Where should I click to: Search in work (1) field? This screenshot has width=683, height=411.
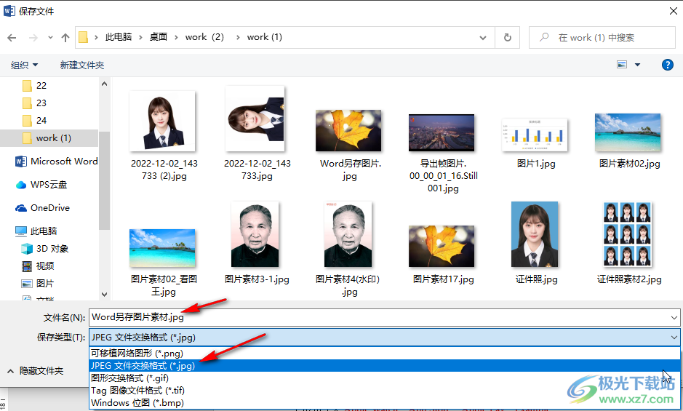[602, 38]
